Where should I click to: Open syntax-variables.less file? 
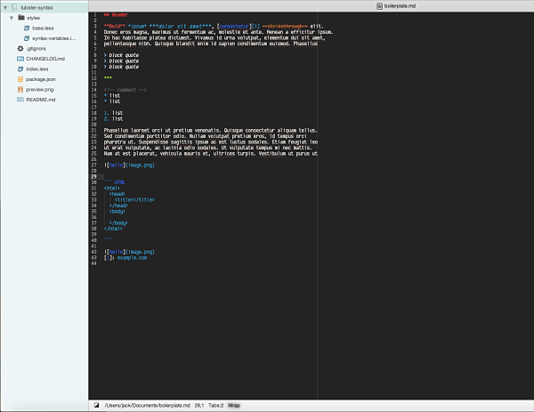click(54, 38)
